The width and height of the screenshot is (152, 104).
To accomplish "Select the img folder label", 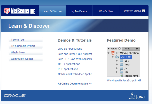I will (127, 64).
